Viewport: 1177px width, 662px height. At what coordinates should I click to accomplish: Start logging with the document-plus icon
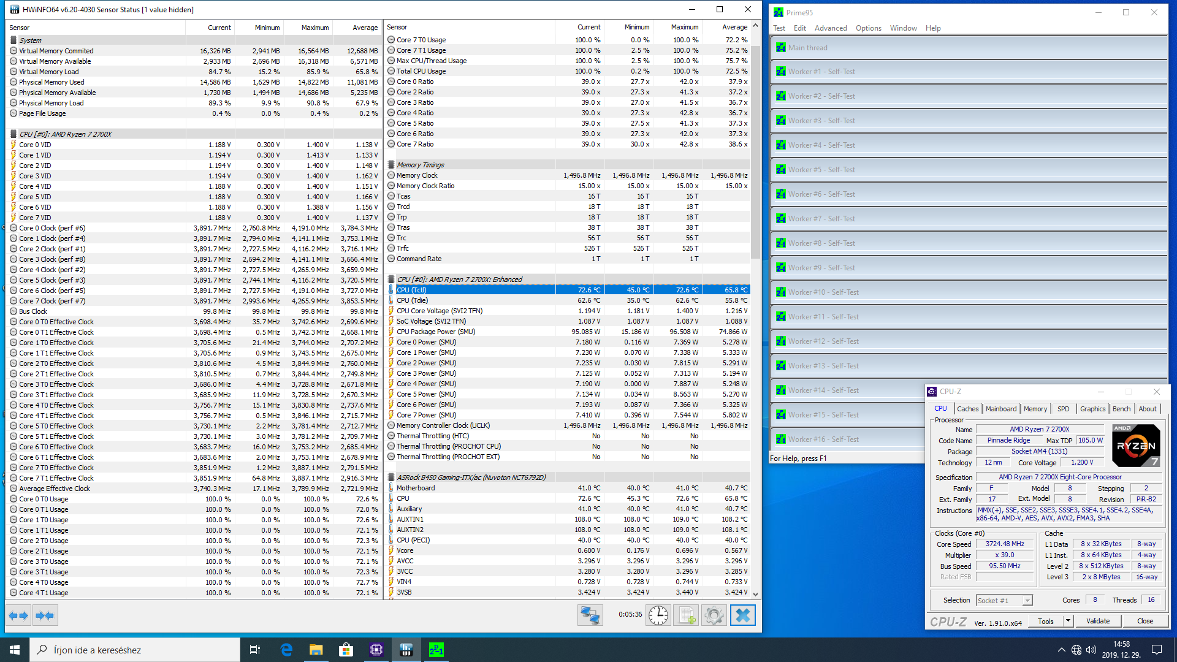tap(686, 615)
